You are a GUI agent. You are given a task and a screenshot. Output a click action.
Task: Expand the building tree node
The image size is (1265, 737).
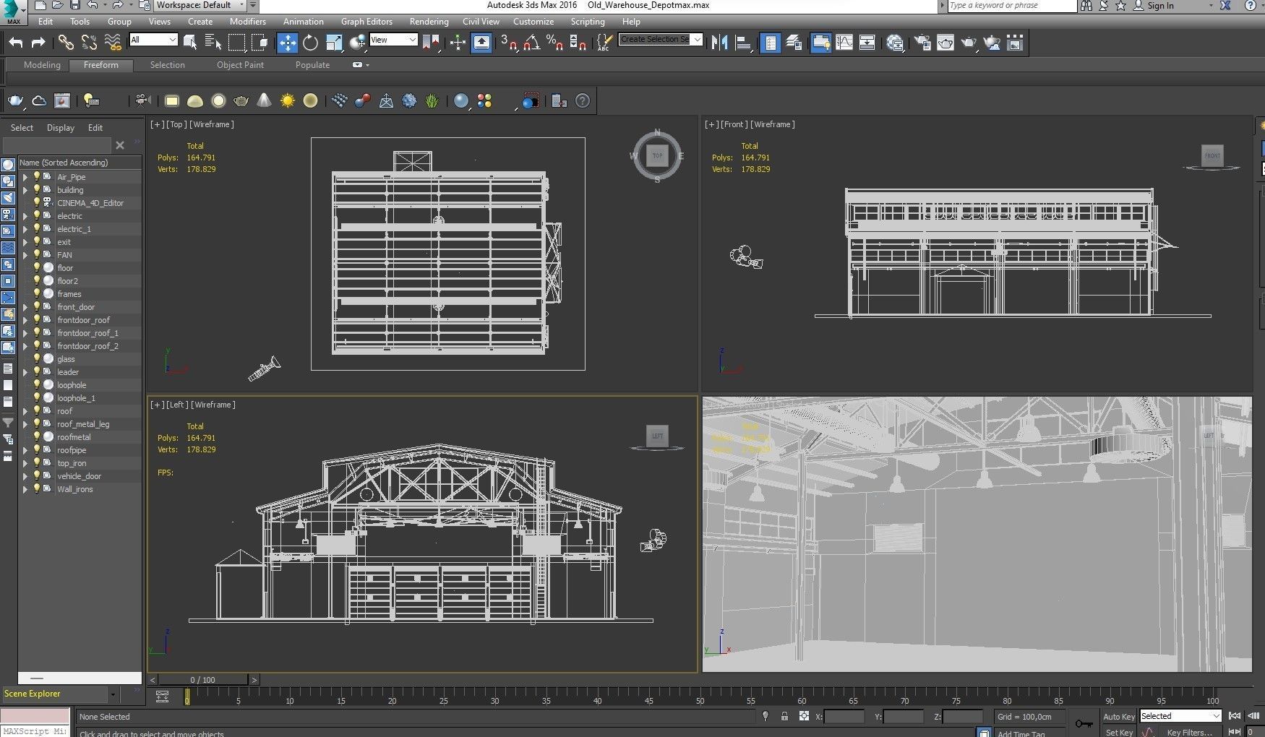(25, 190)
